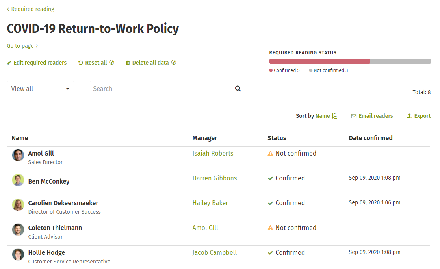The height and width of the screenshot is (269, 440).
Task: Click the search magnifier icon
Action: coord(238,89)
